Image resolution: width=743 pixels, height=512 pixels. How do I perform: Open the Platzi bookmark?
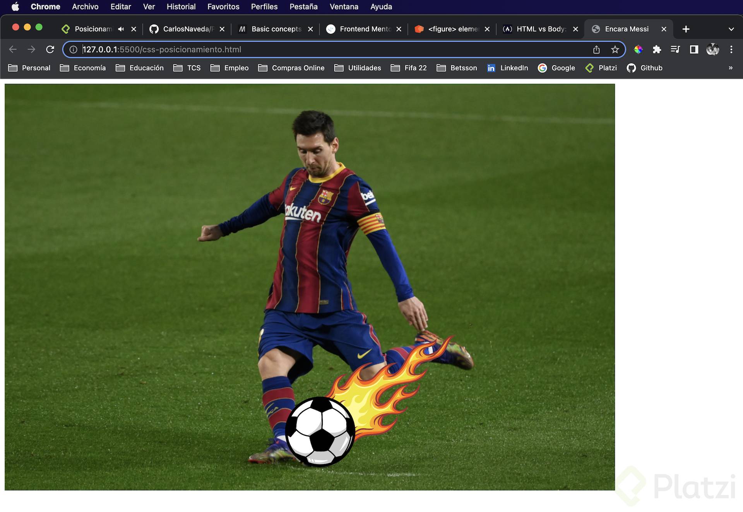click(601, 68)
